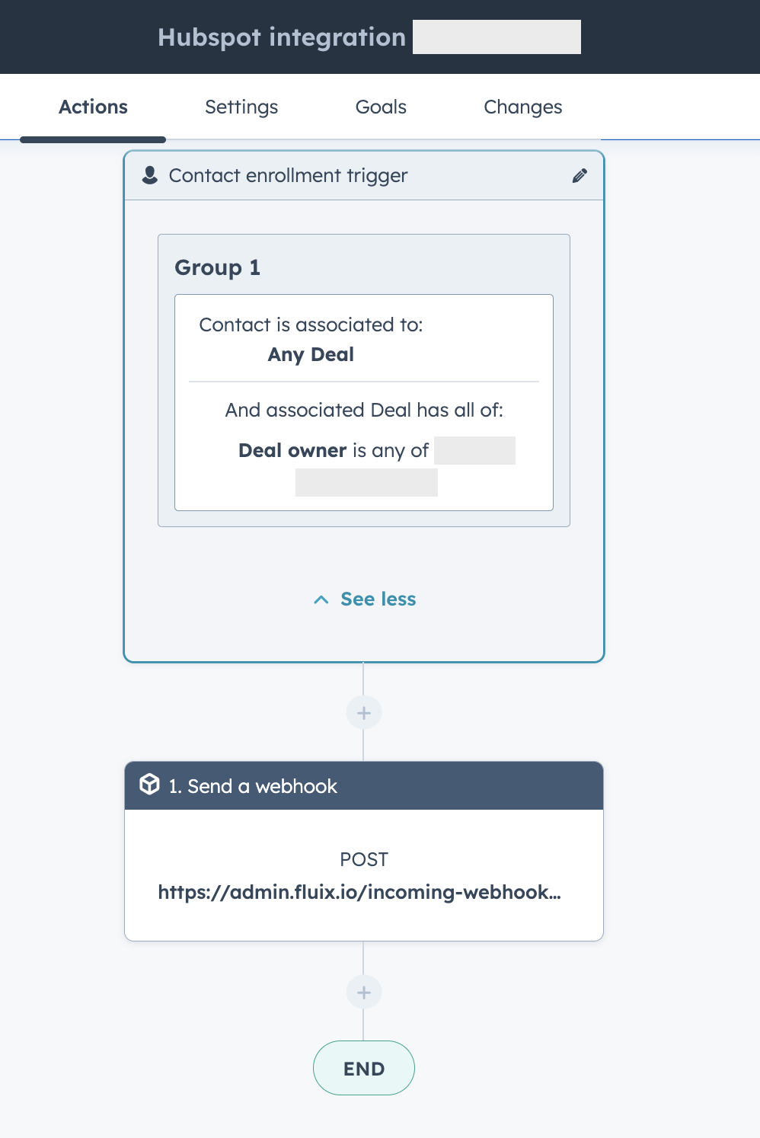Click the POST method label in webhook action
This screenshot has width=760, height=1138.
(x=364, y=858)
